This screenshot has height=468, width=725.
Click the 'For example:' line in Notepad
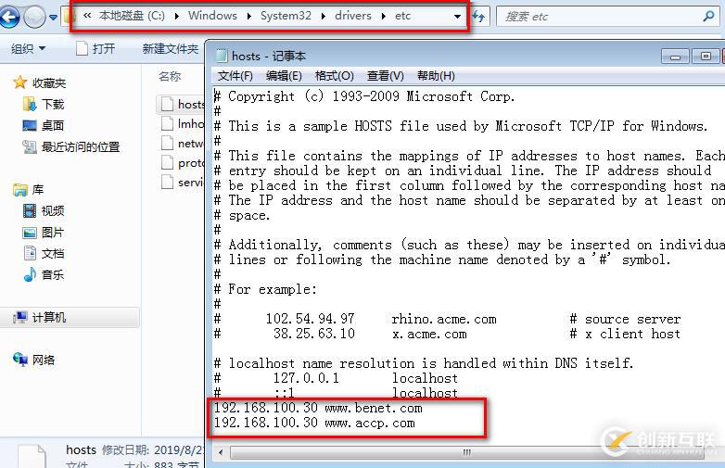265,290
